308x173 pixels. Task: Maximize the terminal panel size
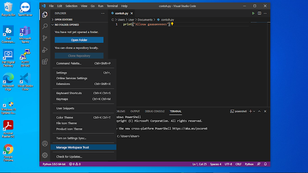coord(259,111)
